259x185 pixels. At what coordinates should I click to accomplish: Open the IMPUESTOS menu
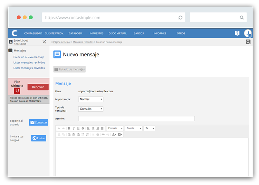(x=96, y=34)
